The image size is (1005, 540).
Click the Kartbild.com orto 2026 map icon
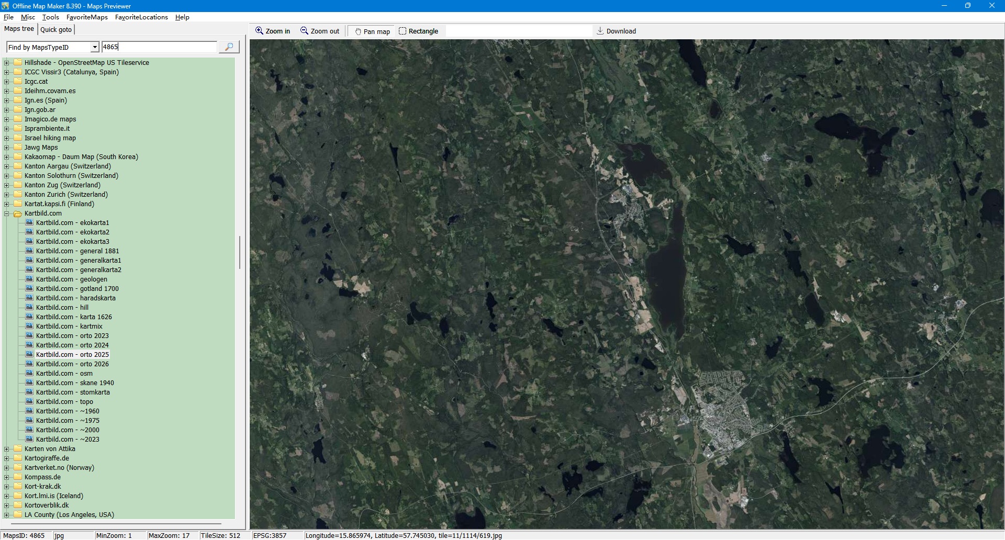pyautogui.click(x=29, y=364)
